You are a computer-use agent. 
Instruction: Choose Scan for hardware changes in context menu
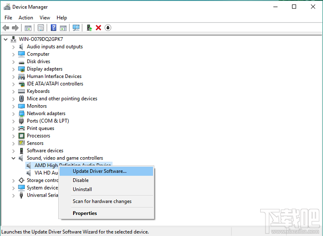pos(106,201)
